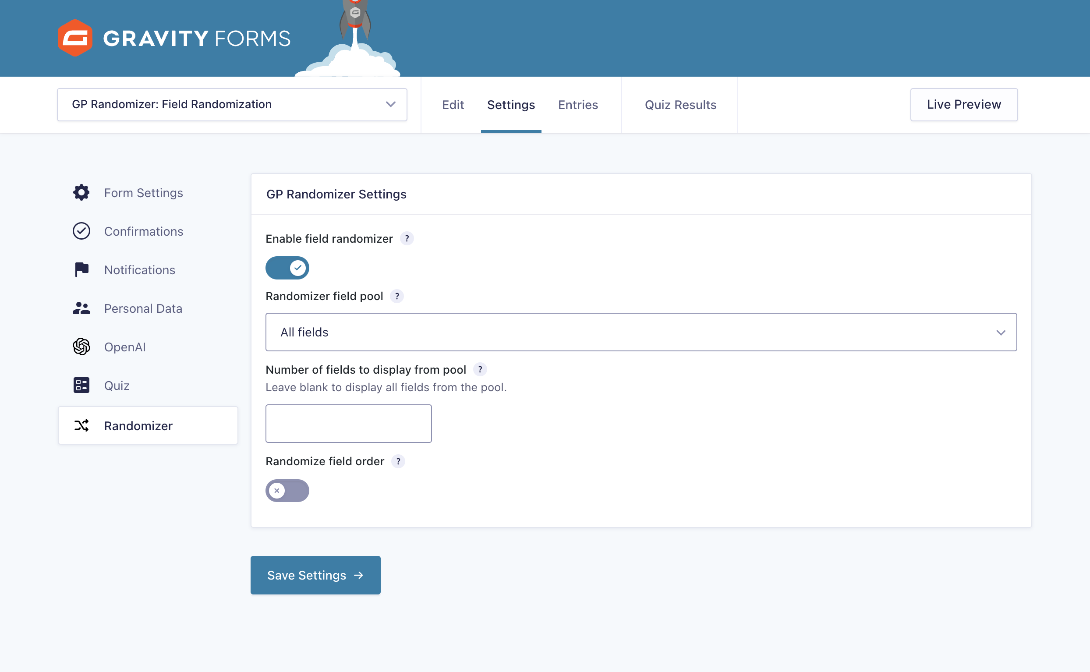Select Randomizer in sidebar

pos(148,425)
